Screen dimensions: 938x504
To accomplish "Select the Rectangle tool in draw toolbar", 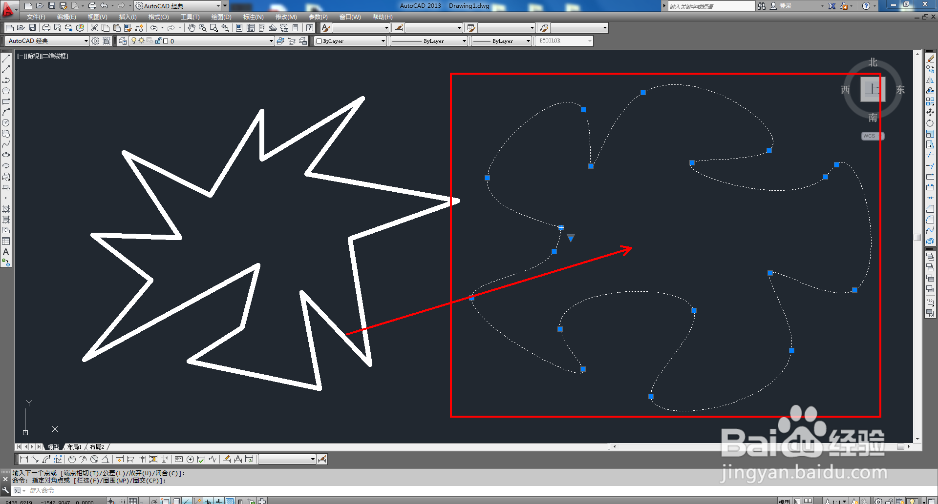I will 6,101.
